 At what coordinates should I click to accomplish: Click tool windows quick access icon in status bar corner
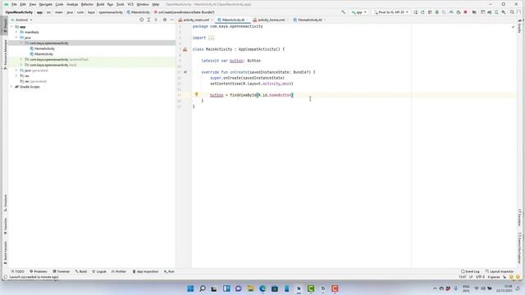click(6, 277)
